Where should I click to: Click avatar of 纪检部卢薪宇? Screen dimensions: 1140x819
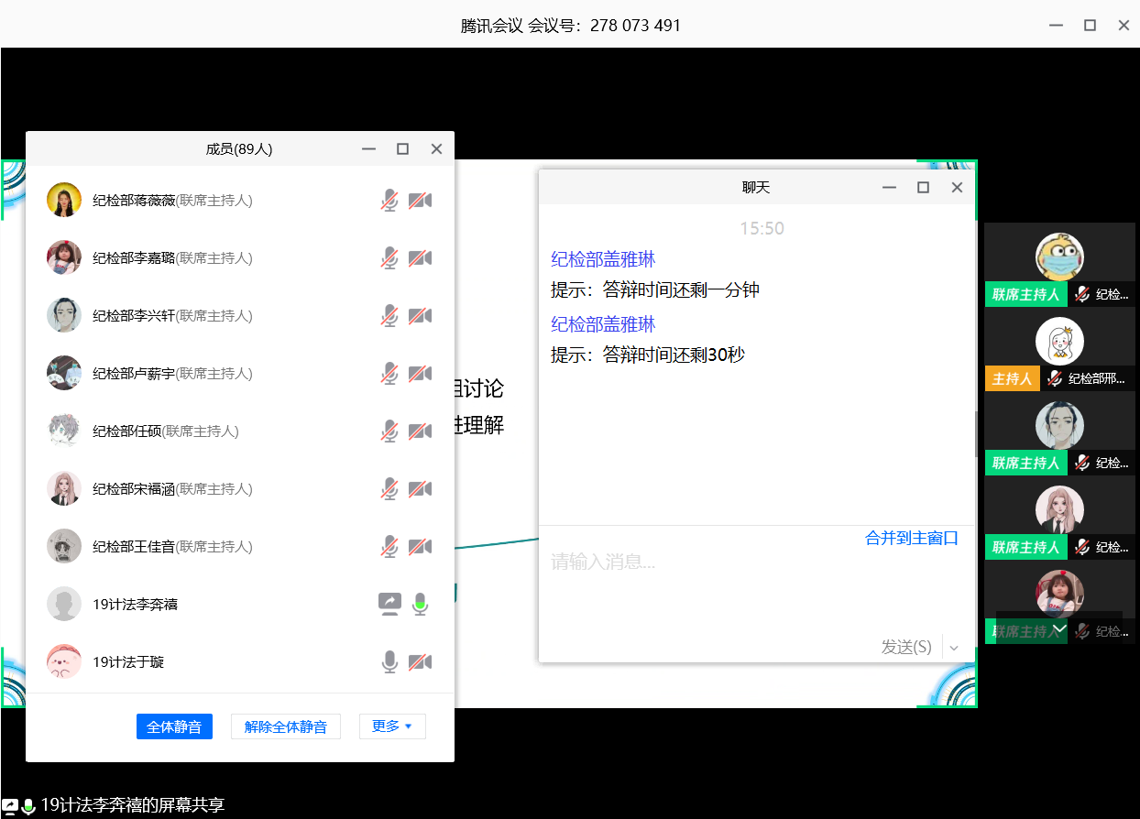coord(64,373)
